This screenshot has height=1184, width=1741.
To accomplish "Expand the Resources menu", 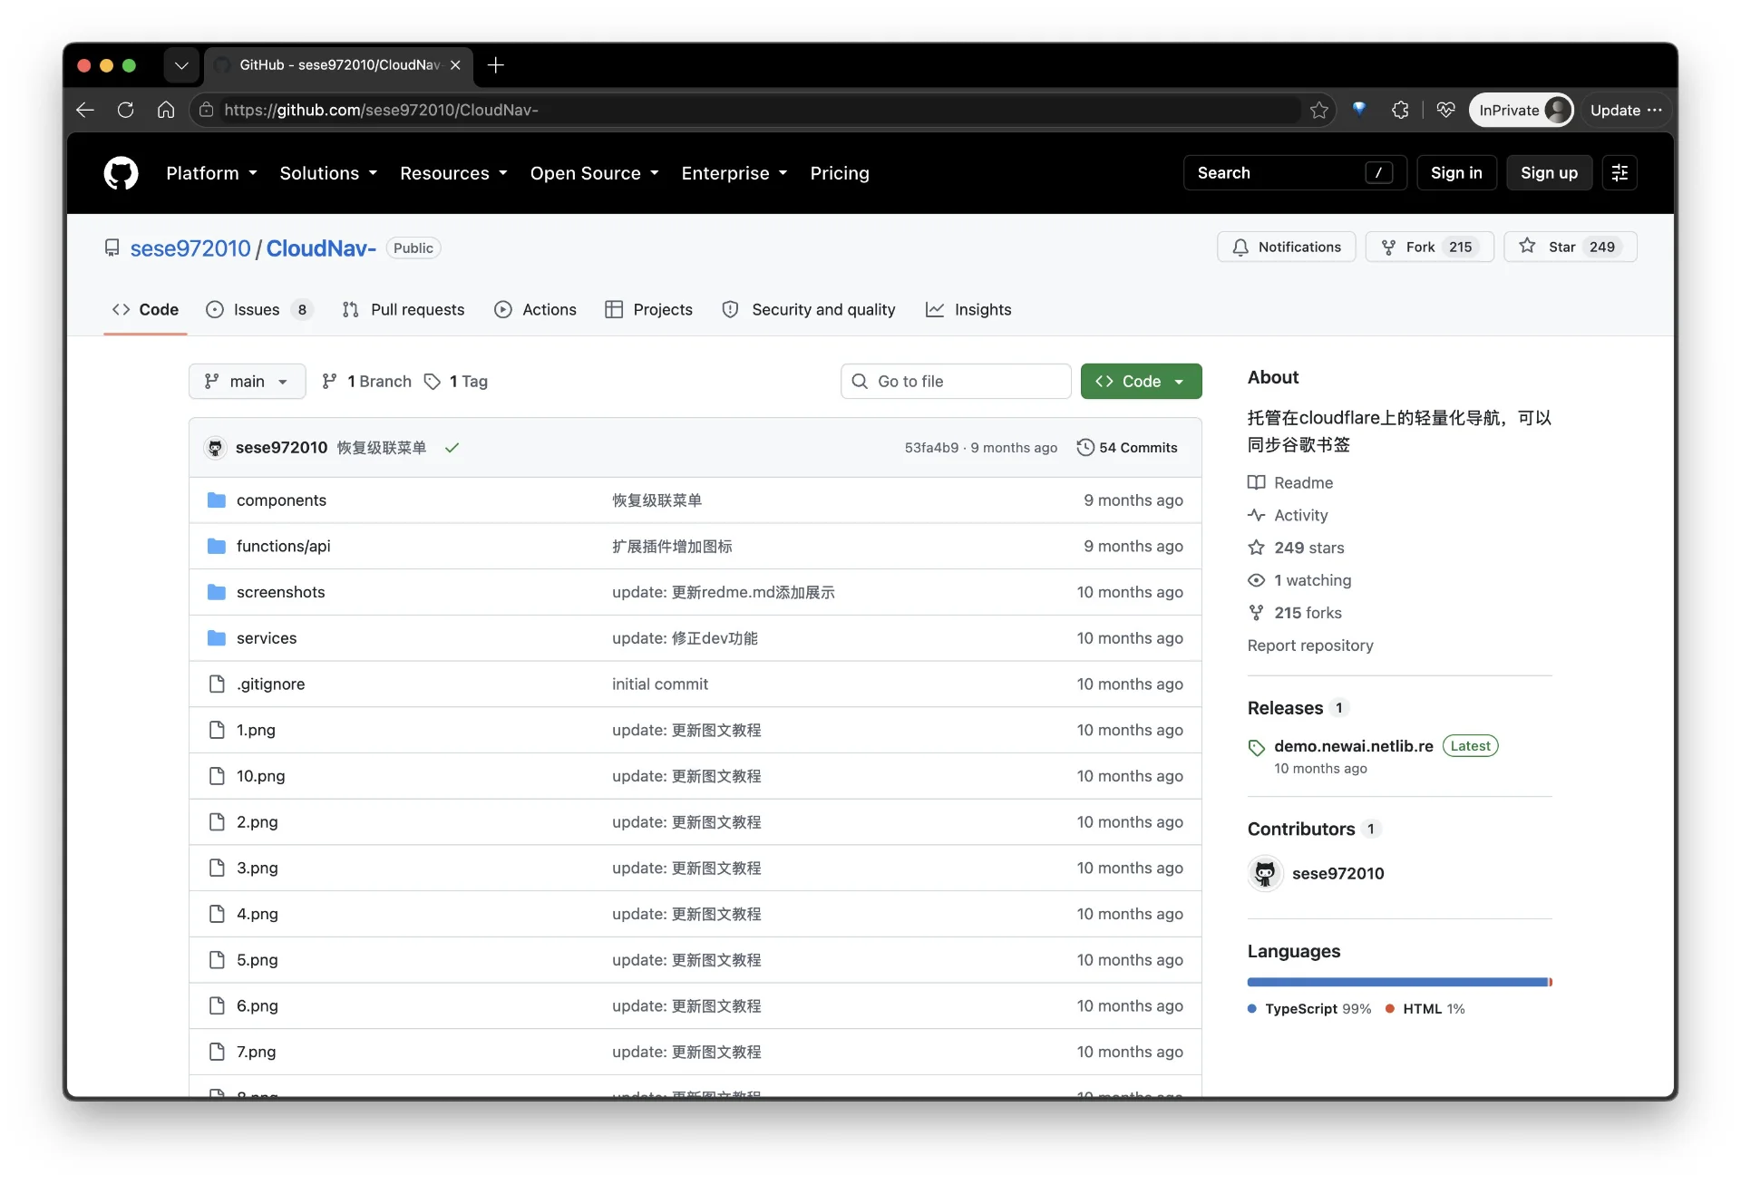I will tap(453, 173).
